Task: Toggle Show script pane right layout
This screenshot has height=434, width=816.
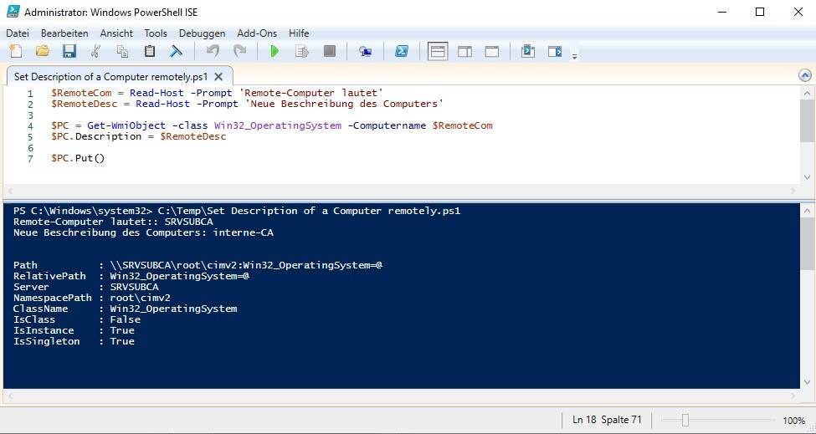Action: pyautogui.click(x=464, y=52)
